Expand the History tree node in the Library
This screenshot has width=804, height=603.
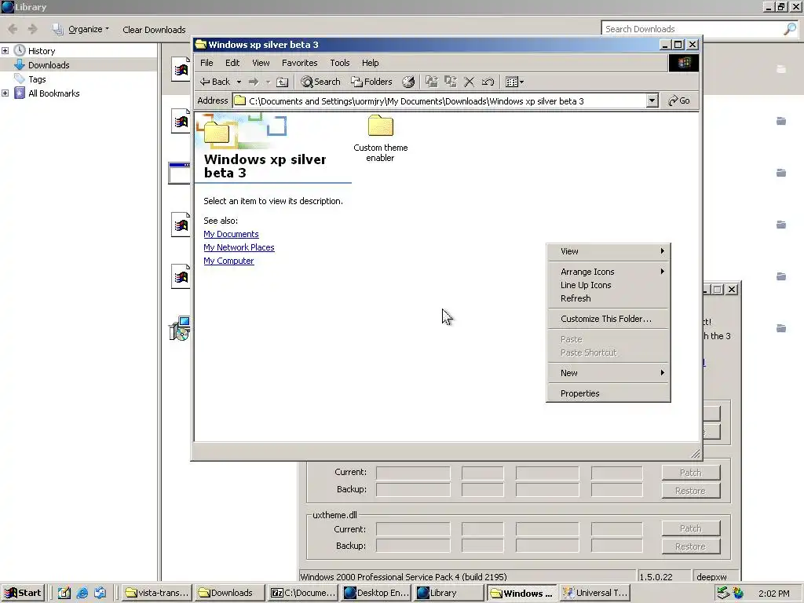click(x=5, y=51)
